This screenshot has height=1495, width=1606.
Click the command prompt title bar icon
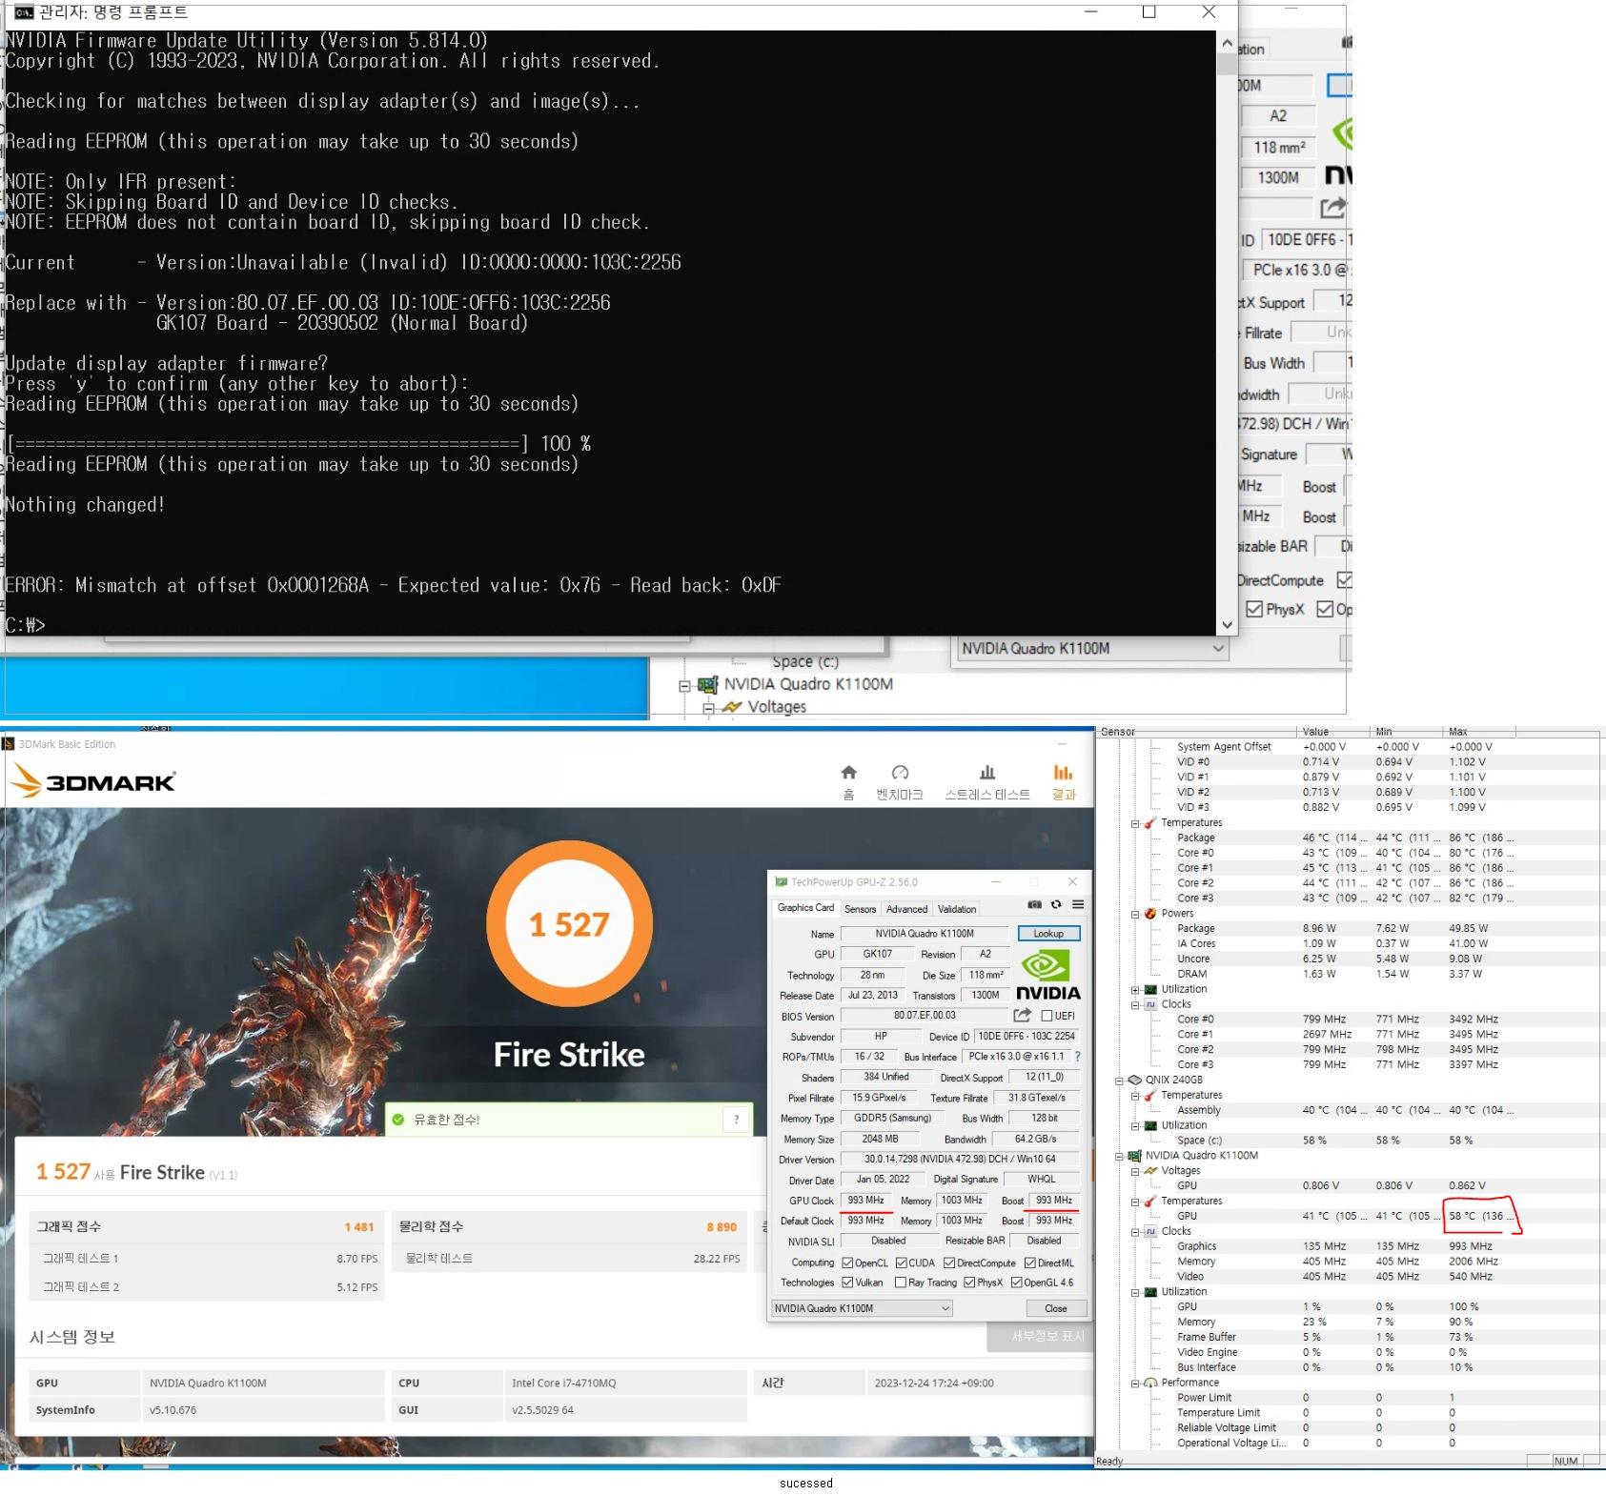[x=24, y=11]
